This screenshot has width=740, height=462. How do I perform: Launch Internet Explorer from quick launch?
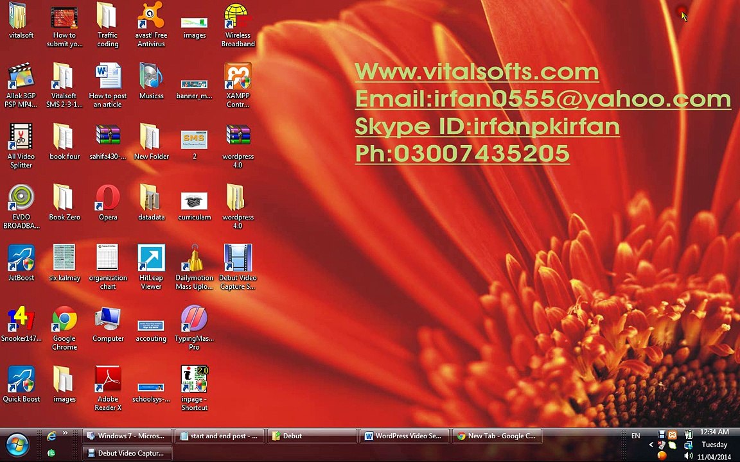51,436
